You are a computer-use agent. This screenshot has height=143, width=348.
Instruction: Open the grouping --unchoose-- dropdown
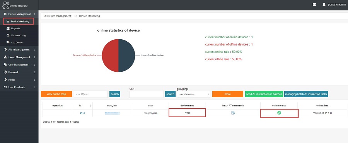coord(193,94)
